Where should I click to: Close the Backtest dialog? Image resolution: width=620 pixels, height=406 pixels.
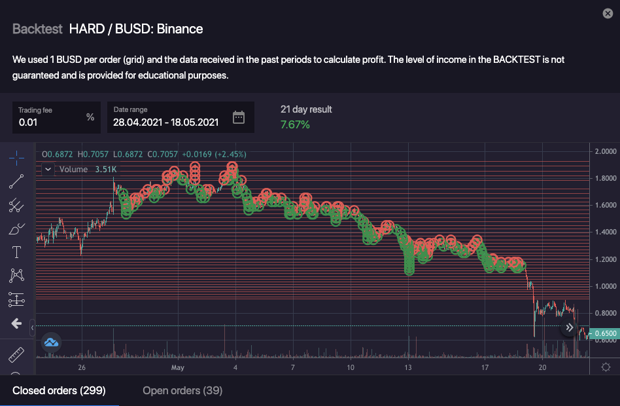607,13
